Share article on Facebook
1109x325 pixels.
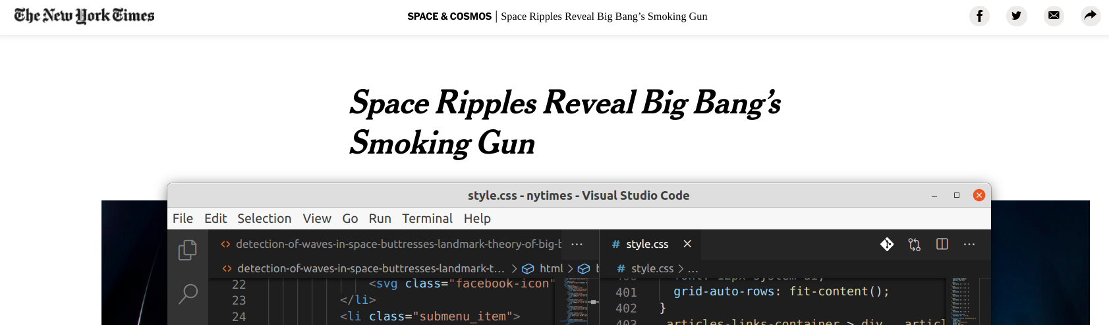[979, 16]
